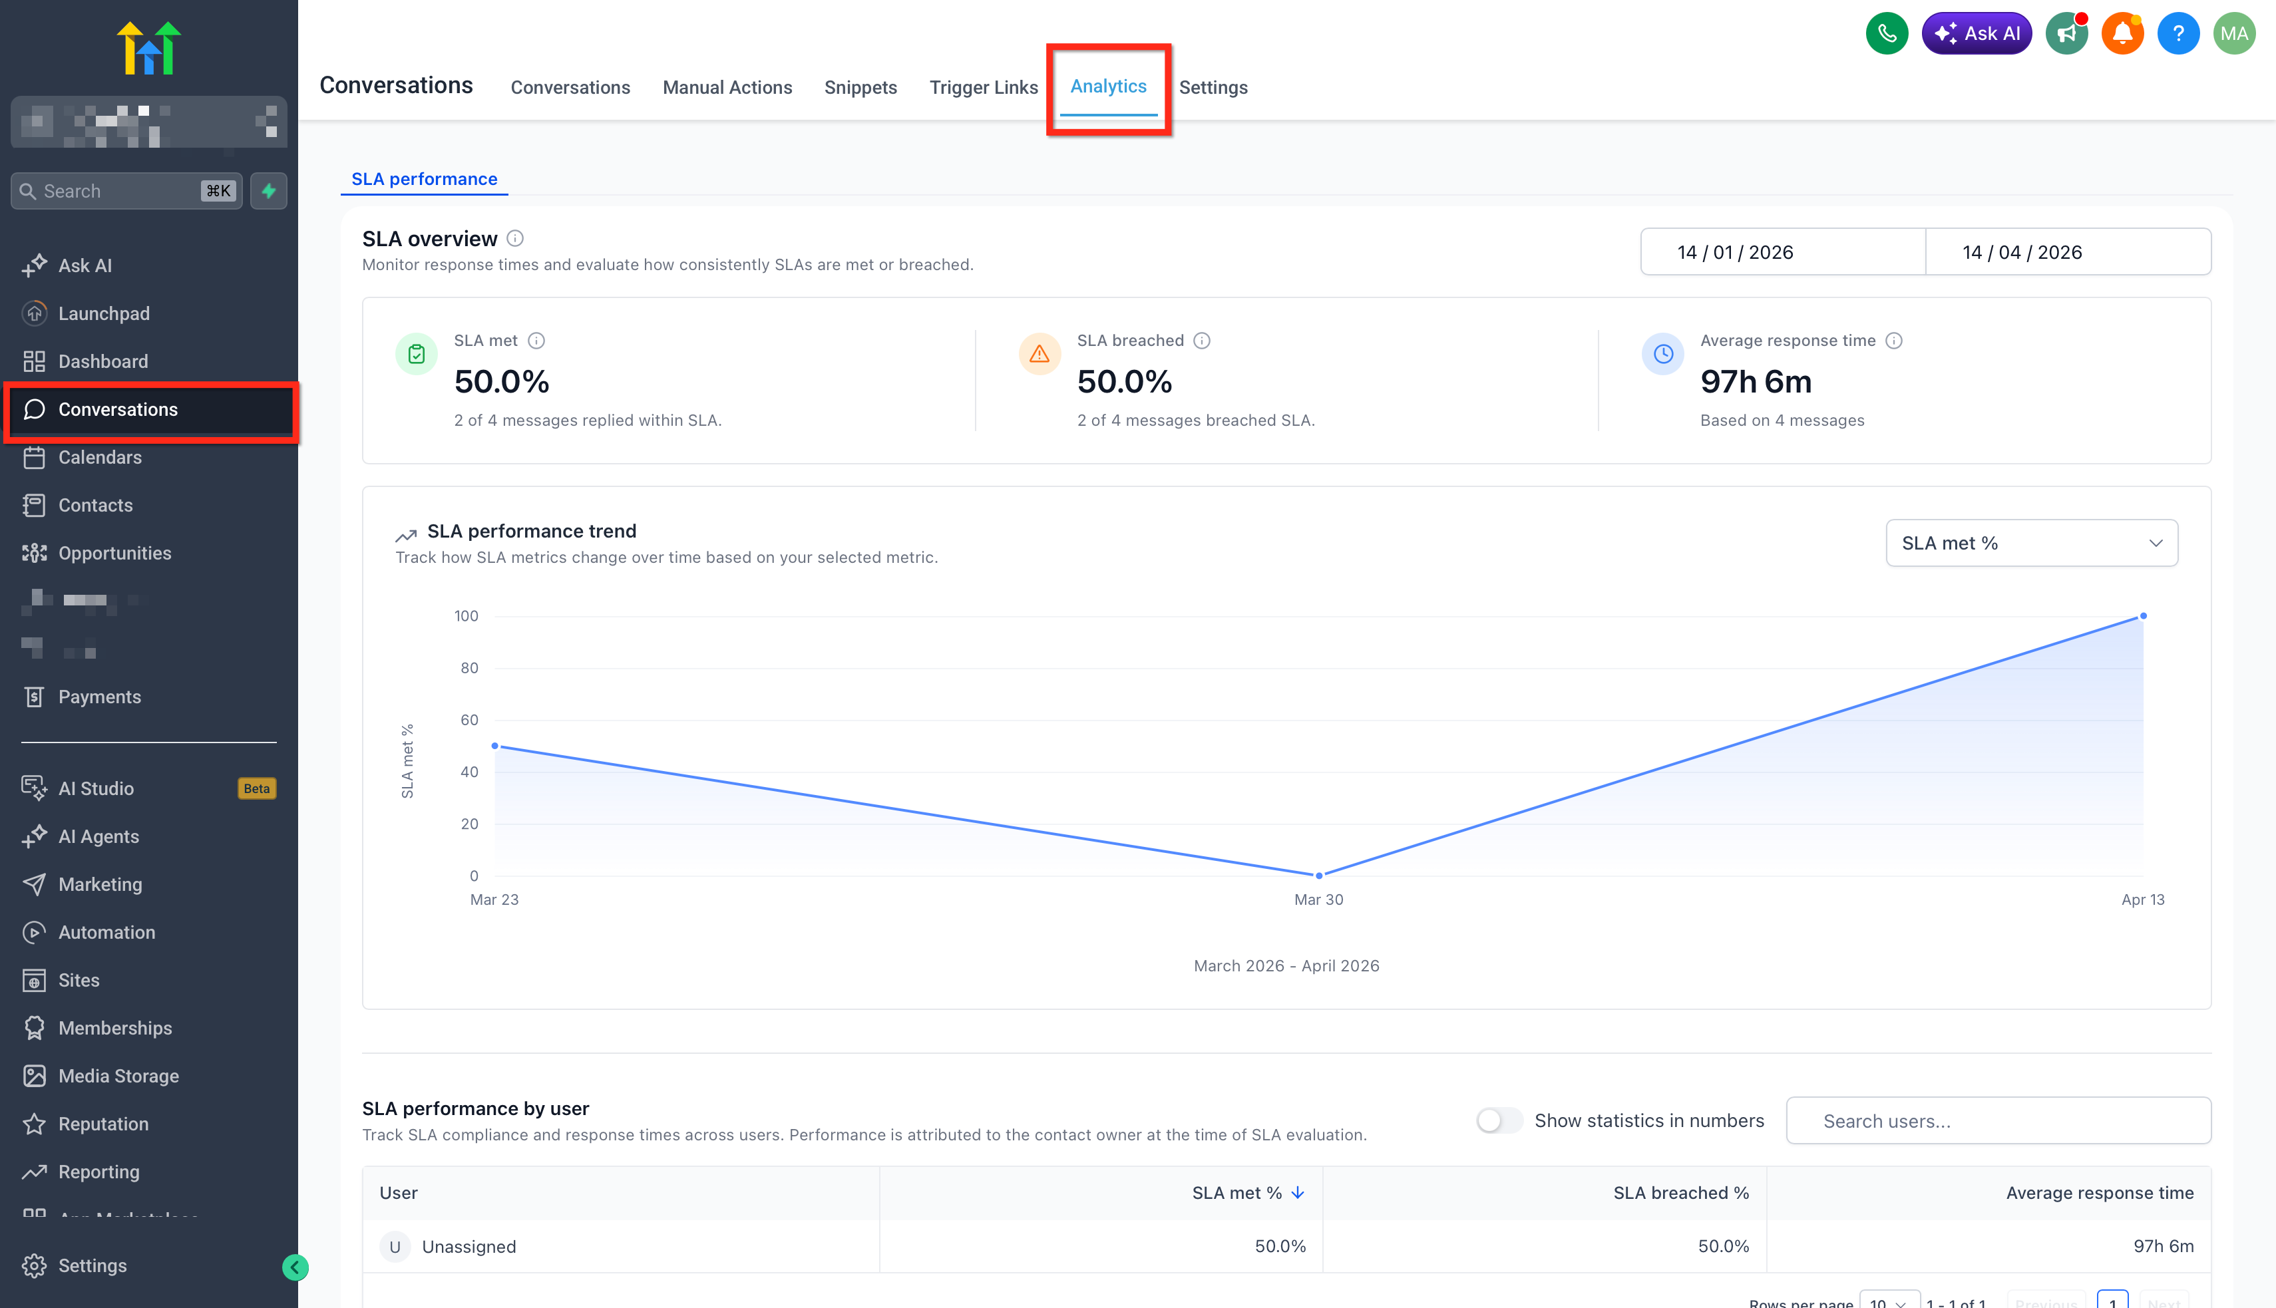Viewport: 2276px width, 1308px height.
Task: Open the rows per page dropdown
Action: [x=1888, y=1301]
